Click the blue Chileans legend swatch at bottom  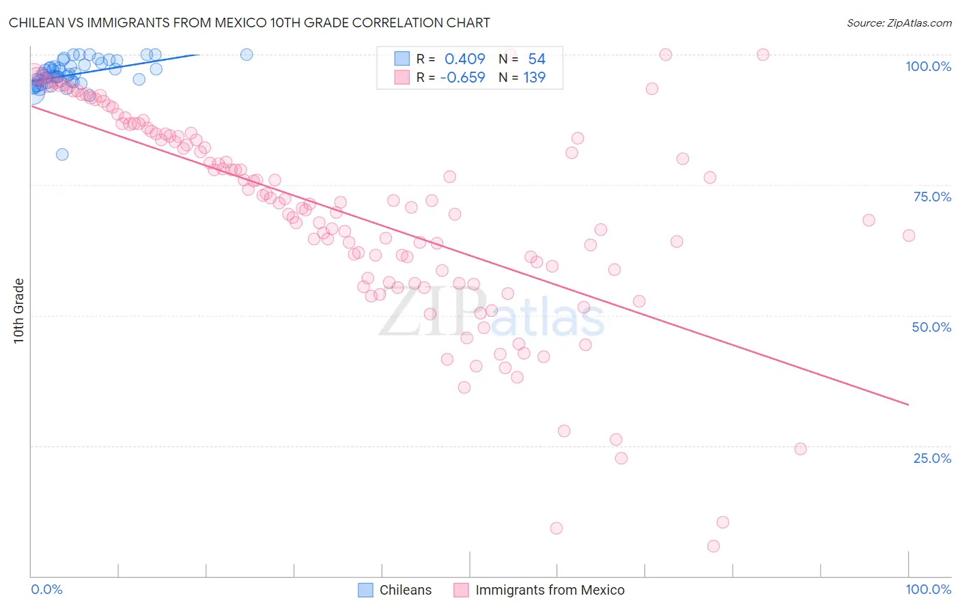[x=365, y=590]
